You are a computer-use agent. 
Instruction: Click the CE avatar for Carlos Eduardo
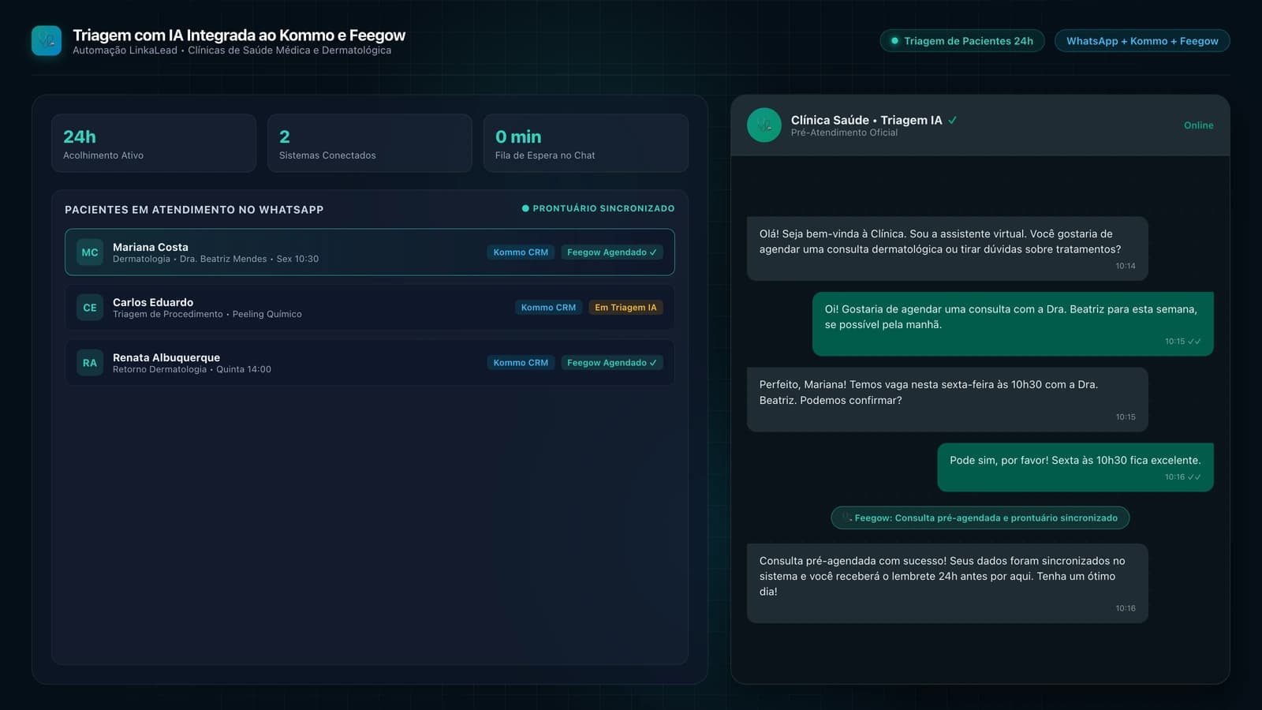point(90,308)
